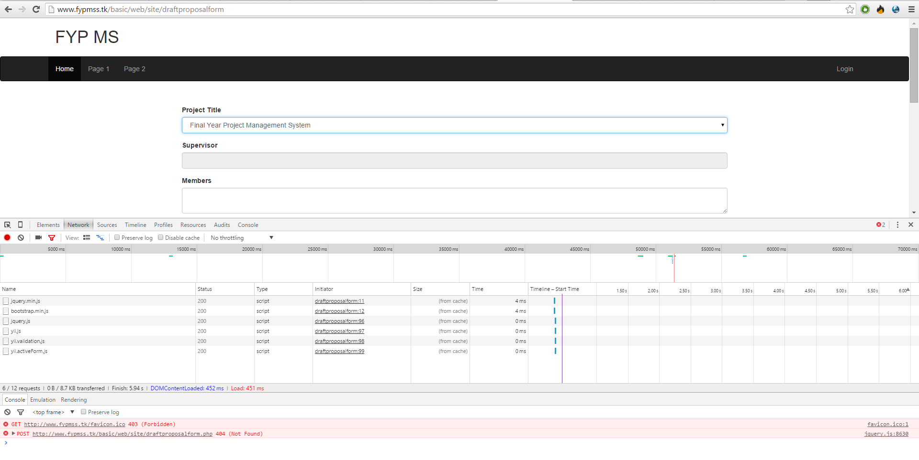The width and height of the screenshot is (919, 460).
Task: Open initiator link draftproposalform:96
Action: coord(339,321)
